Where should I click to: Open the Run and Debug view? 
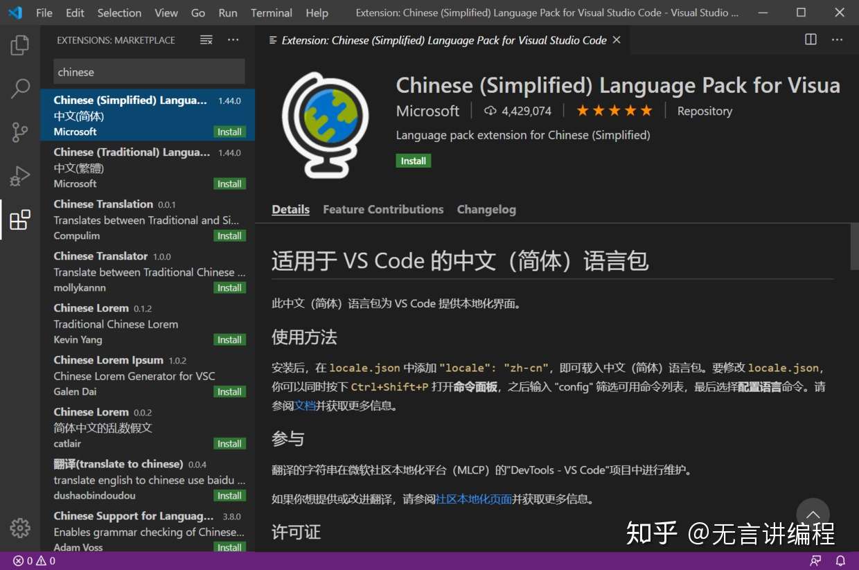click(x=20, y=176)
